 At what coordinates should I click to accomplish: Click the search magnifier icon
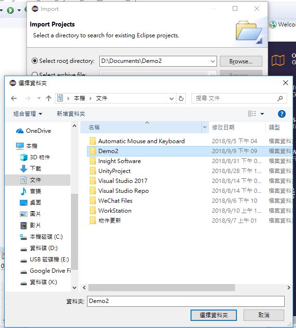280,98
